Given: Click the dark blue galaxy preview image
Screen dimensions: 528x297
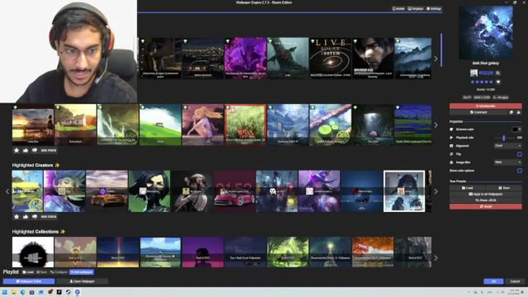Looking at the screenshot, I should (486, 32).
